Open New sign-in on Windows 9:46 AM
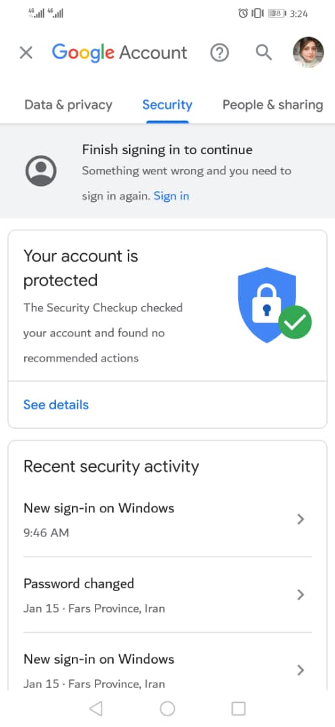 click(x=167, y=519)
